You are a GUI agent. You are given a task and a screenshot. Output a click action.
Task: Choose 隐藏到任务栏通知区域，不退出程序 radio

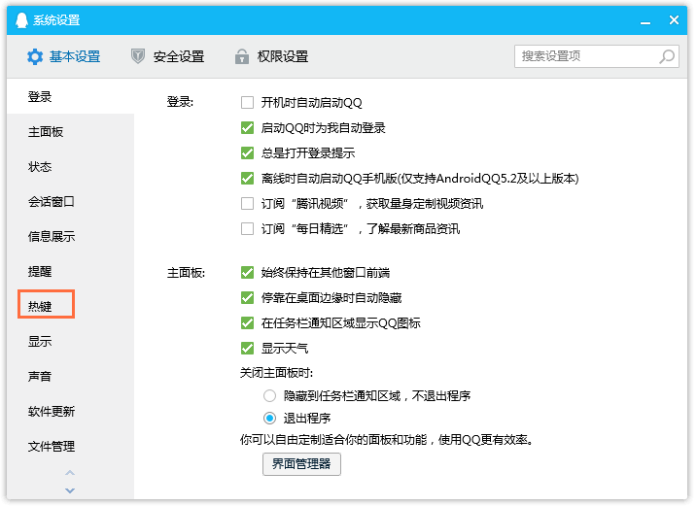click(270, 395)
